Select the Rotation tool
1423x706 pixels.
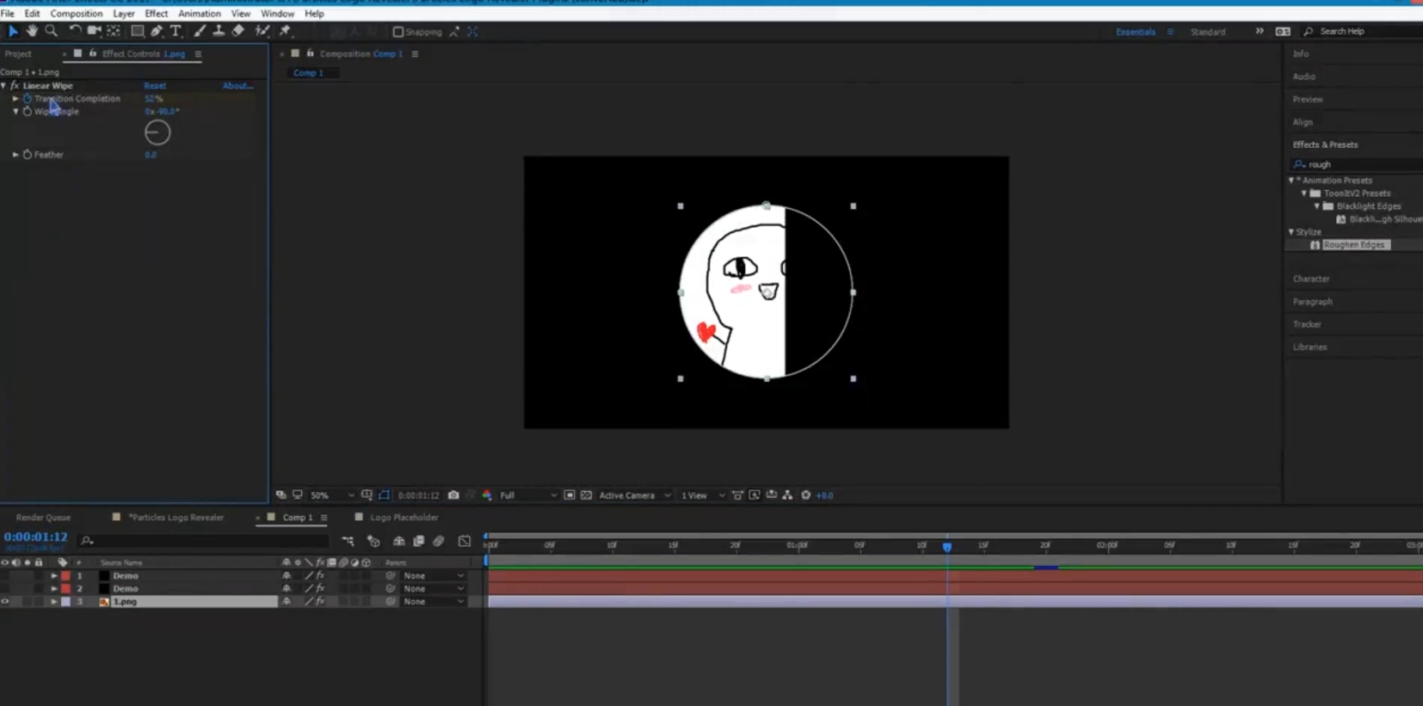[75, 31]
